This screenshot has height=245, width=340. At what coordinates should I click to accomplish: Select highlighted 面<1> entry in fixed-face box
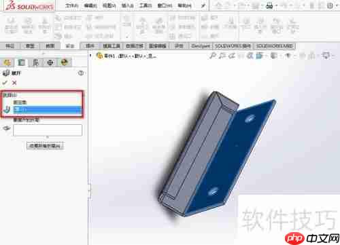(x=47, y=110)
